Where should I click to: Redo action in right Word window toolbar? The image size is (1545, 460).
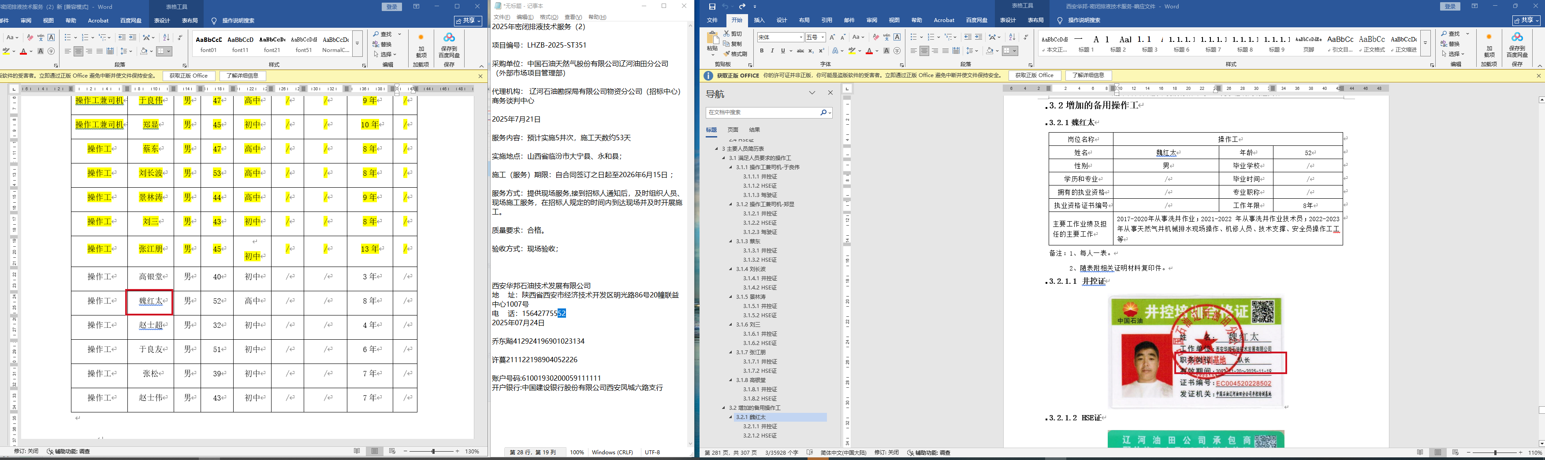point(742,7)
